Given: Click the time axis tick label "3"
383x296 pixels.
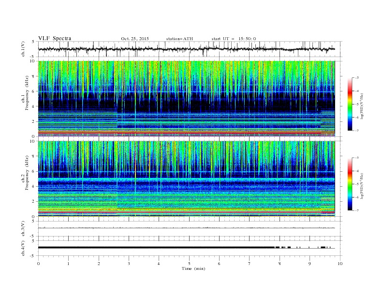Looking at the screenshot, I should [129, 264].
